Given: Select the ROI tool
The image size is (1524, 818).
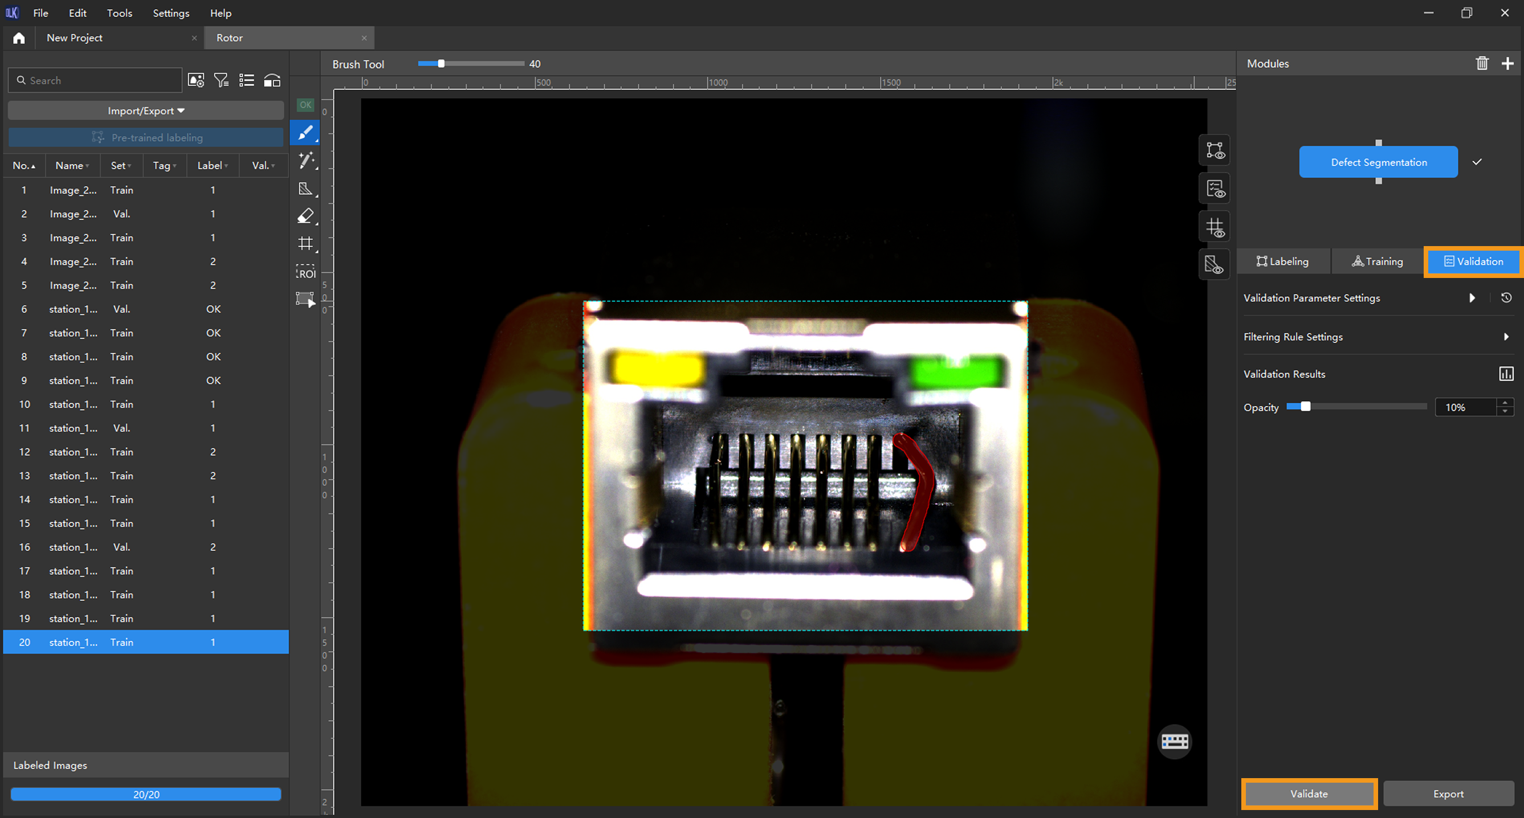Looking at the screenshot, I should pyautogui.click(x=305, y=272).
